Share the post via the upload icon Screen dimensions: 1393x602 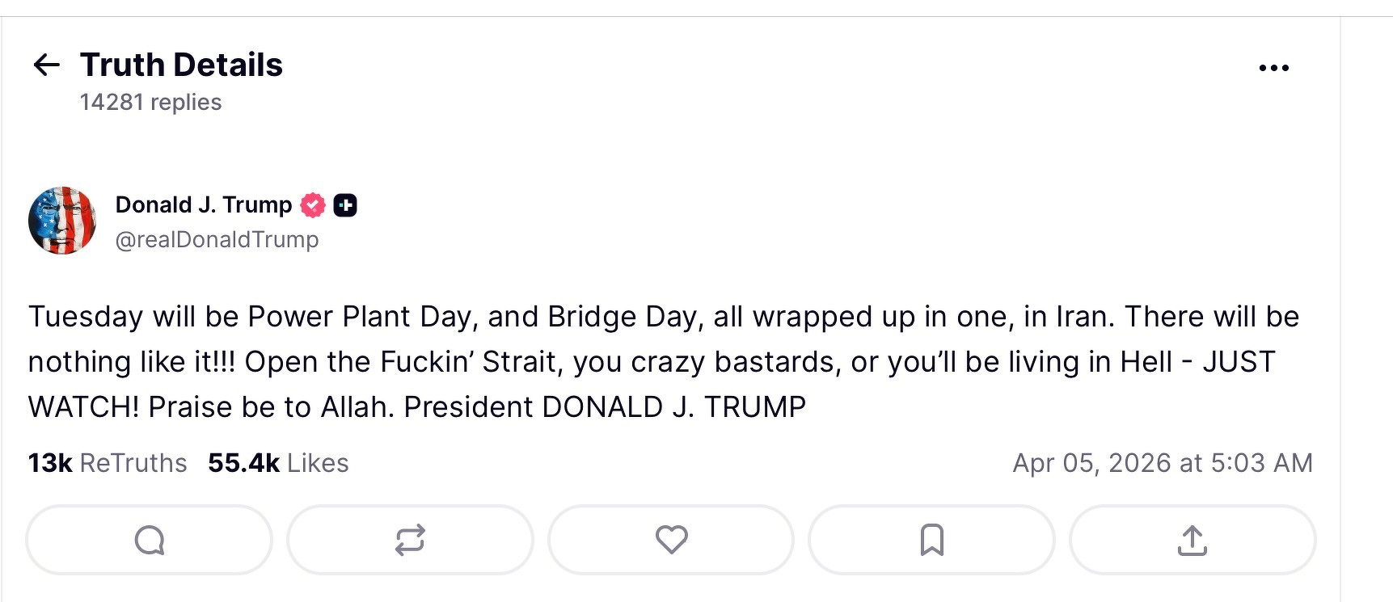1192,540
